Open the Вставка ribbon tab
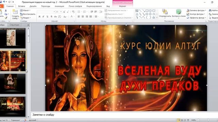218x122 pixels. 21,6
